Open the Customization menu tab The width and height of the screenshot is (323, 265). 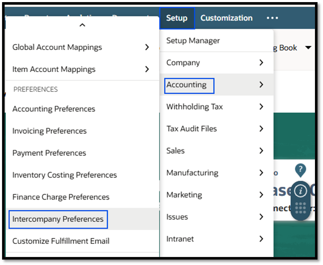click(226, 18)
